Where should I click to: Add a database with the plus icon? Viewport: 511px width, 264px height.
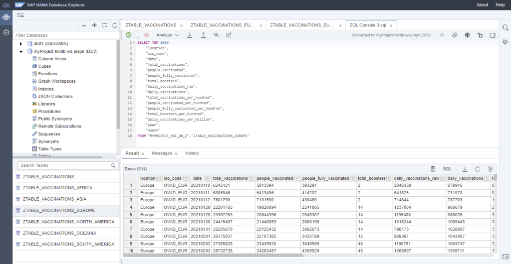(x=94, y=25)
